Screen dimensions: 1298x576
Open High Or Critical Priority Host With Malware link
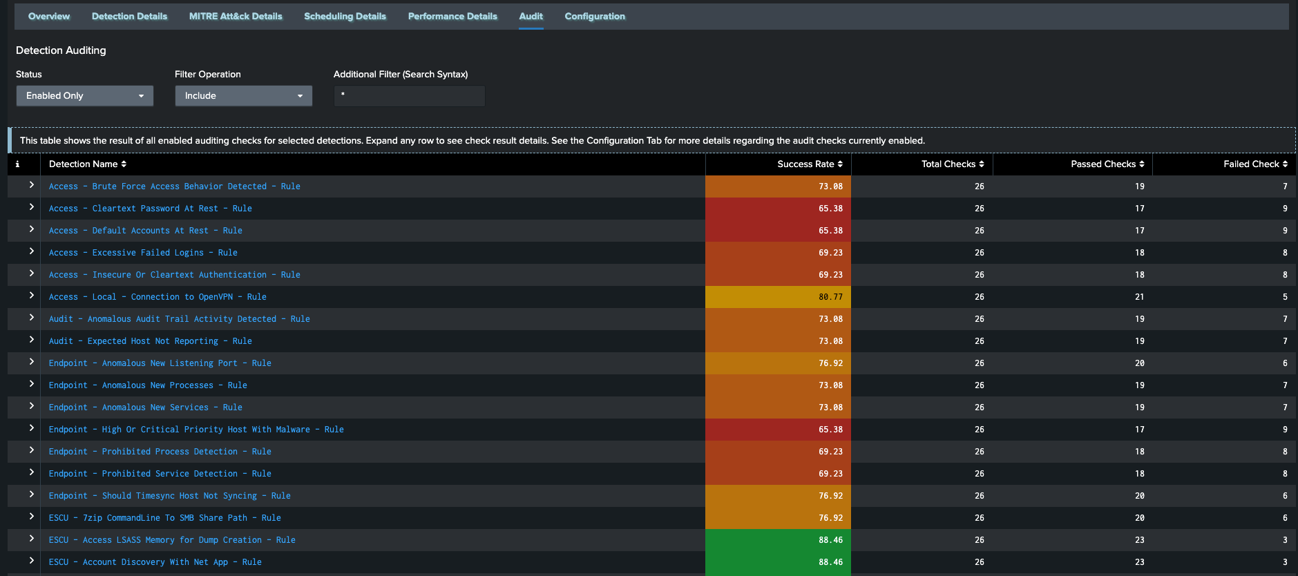pyautogui.click(x=196, y=430)
